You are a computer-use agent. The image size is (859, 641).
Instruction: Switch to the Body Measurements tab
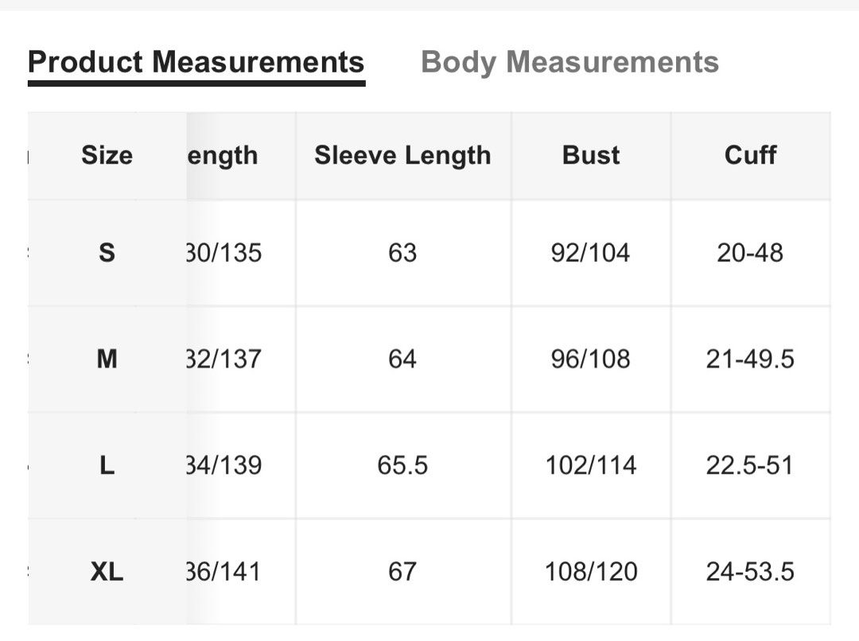pyautogui.click(x=569, y=62)
